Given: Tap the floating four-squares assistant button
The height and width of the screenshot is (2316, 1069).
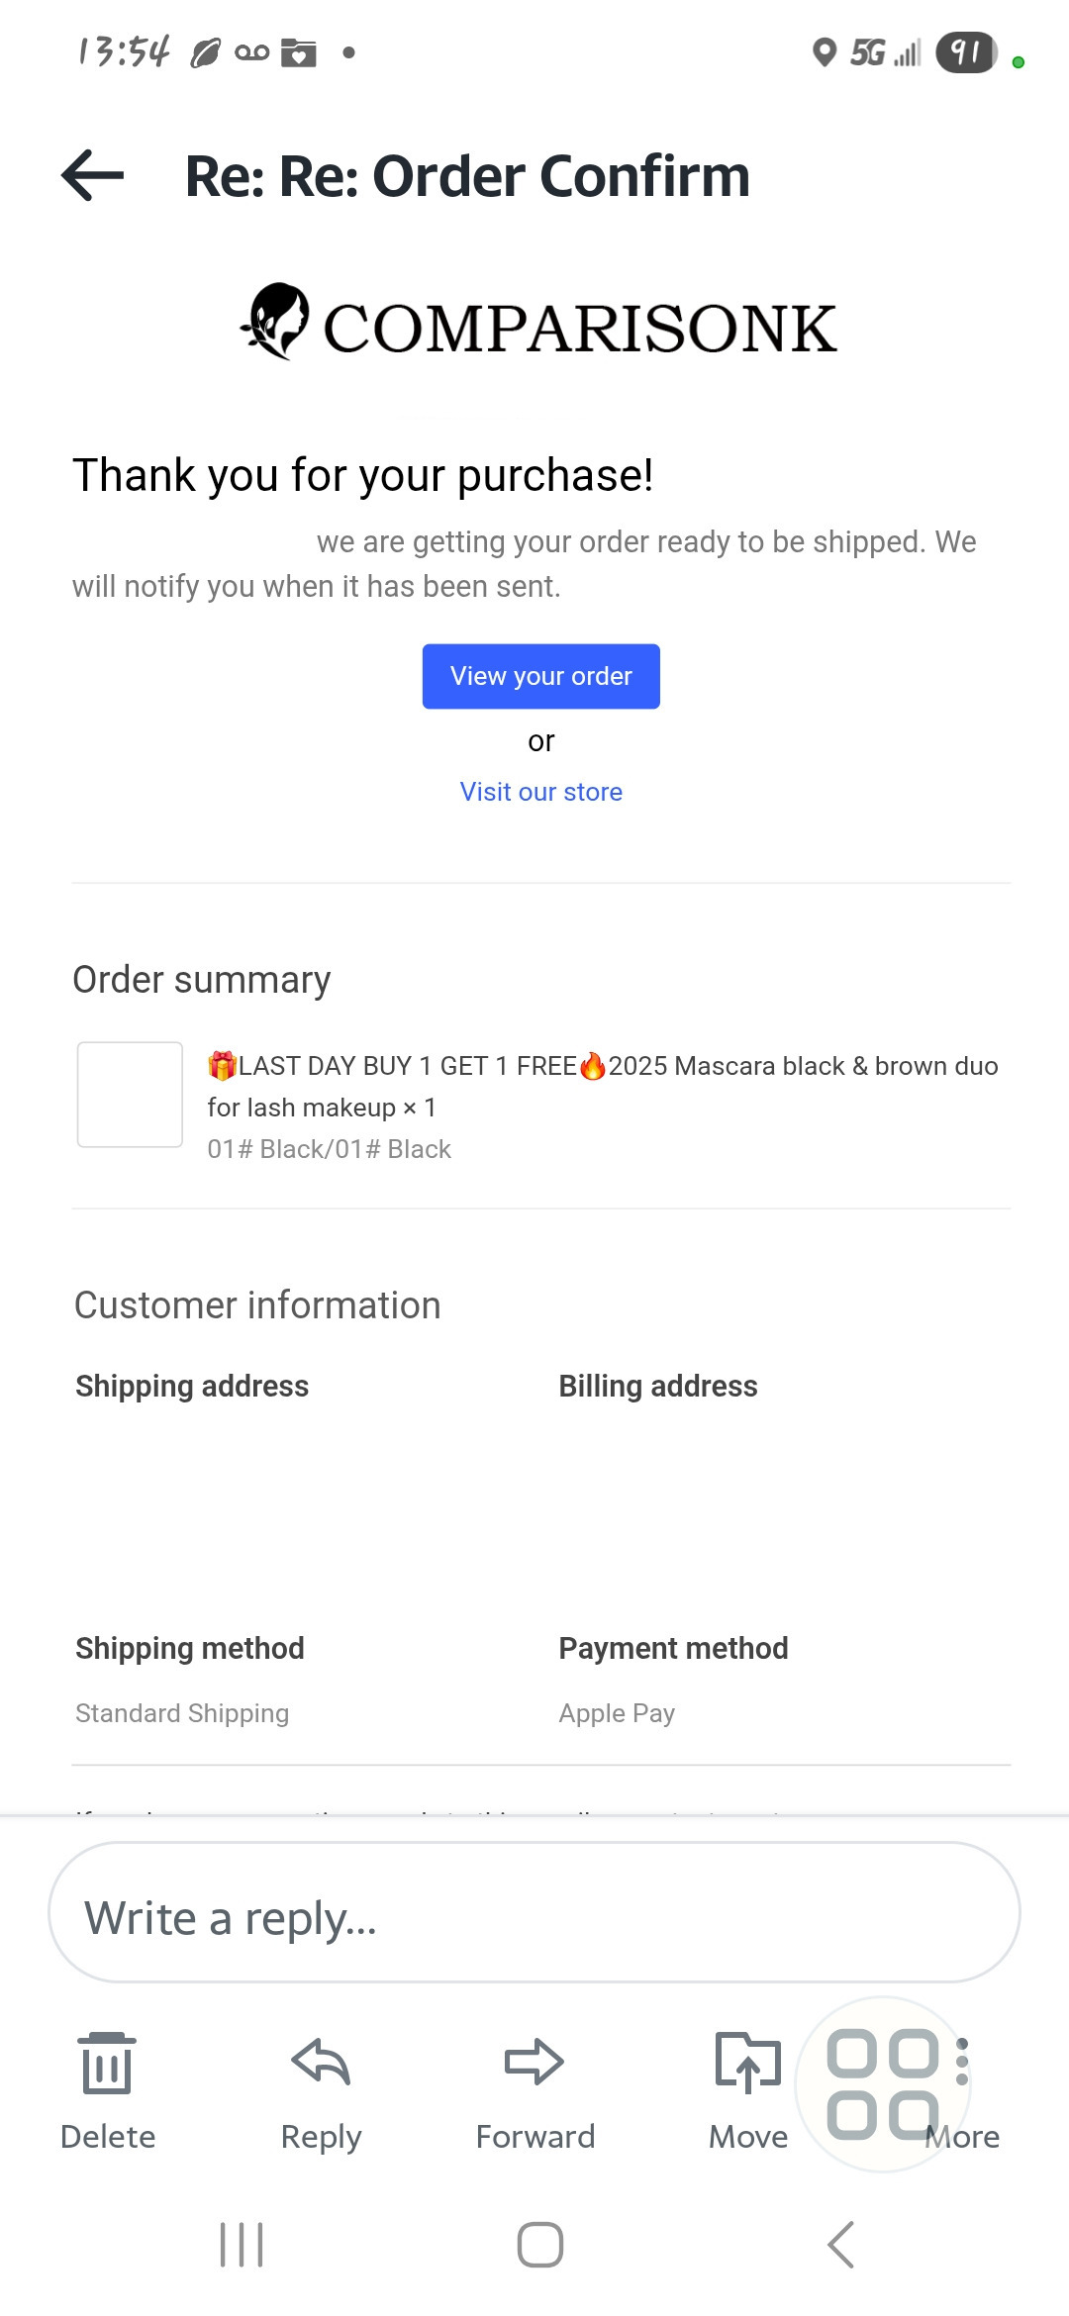Looking at the screenshot, I should [882, 2083].
